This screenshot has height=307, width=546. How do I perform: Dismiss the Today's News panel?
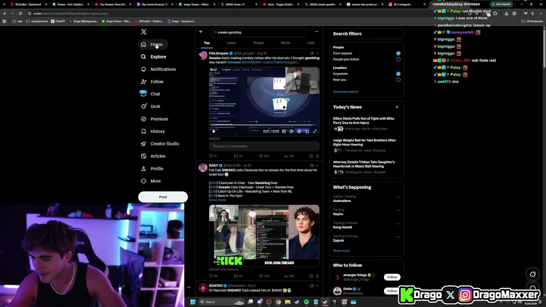point(397,107)
